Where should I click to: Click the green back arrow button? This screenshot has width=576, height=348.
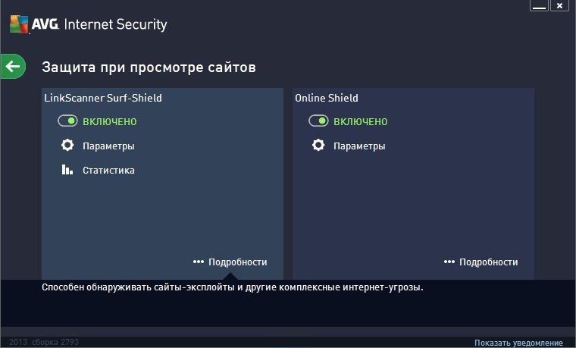pyautogui.click(x=13, y=67)
